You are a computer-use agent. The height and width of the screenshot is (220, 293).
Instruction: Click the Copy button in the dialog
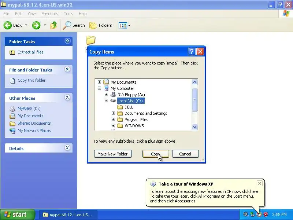coord(156,154)
